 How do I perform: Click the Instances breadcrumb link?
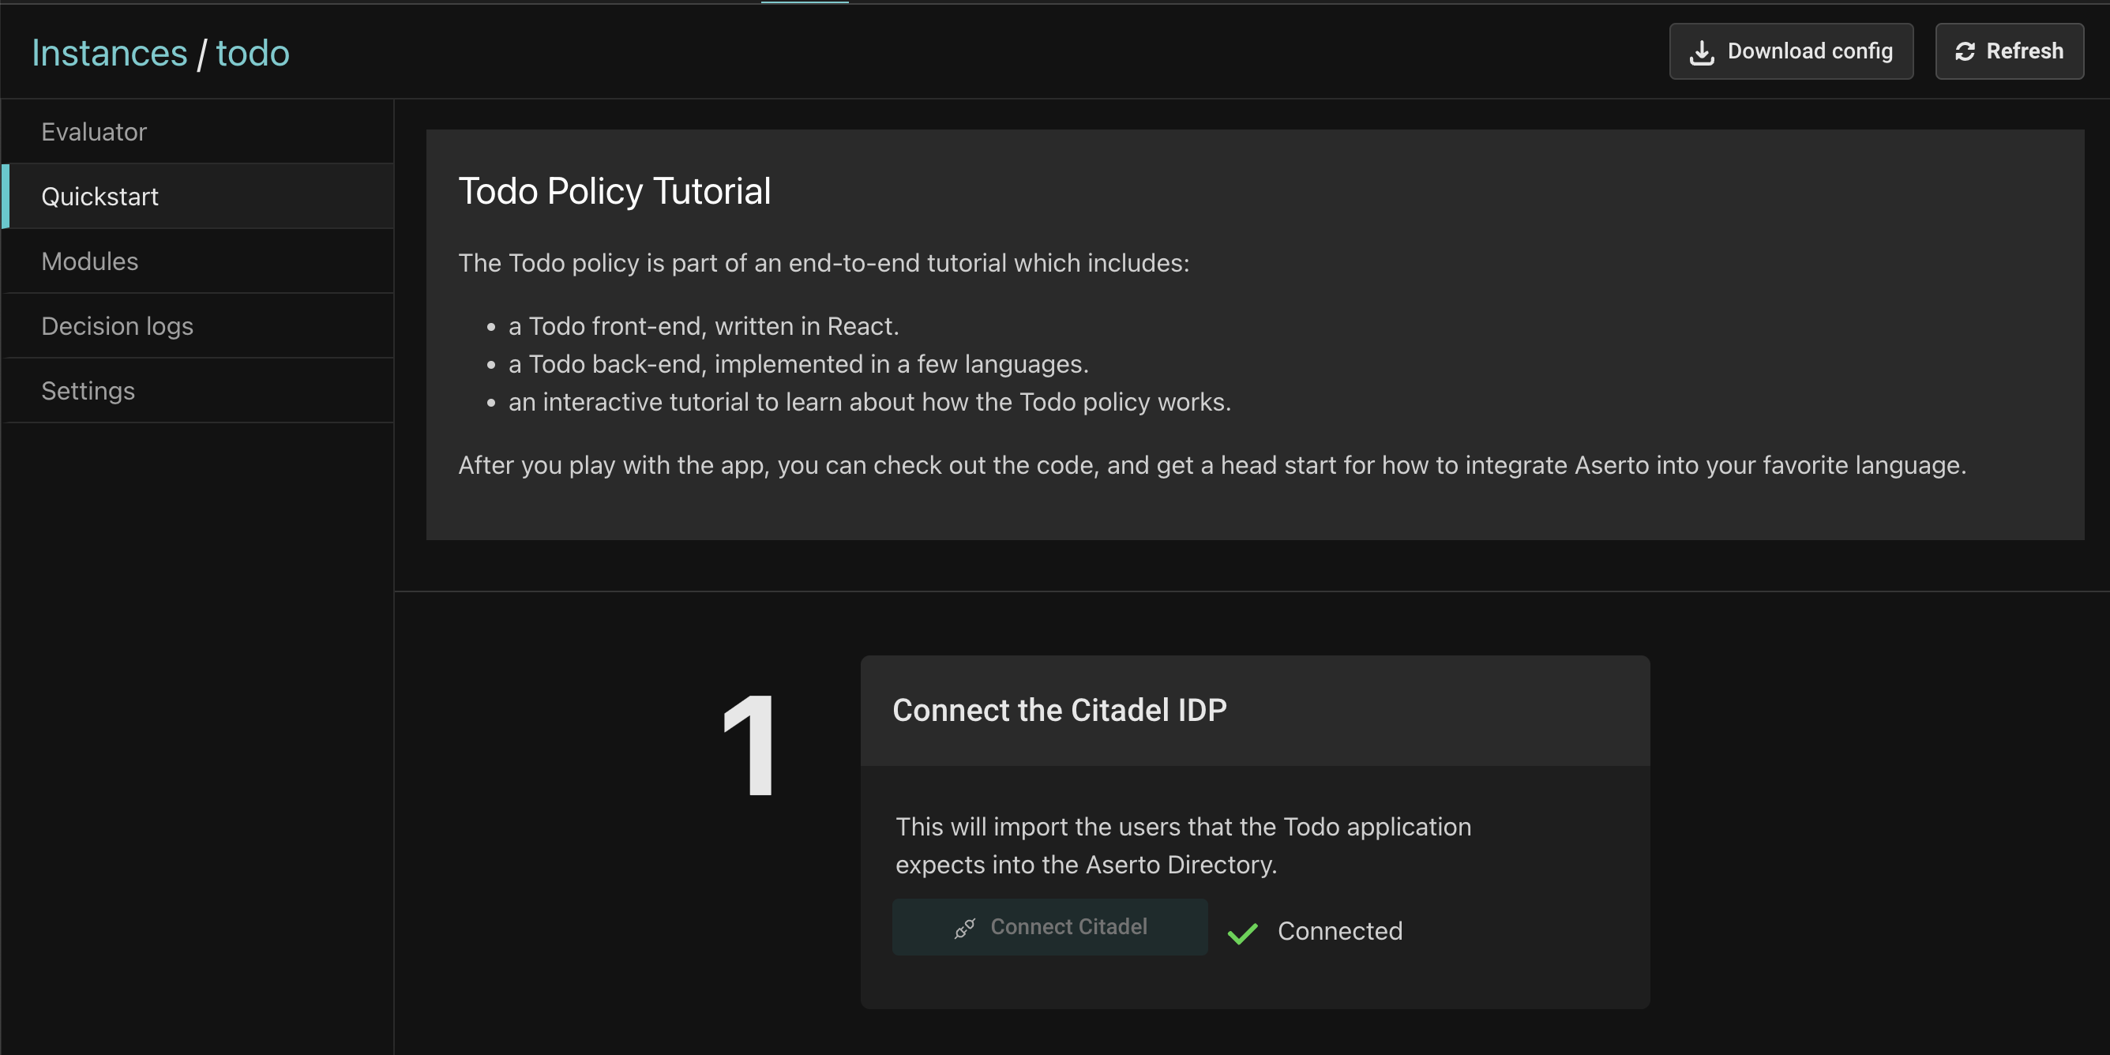(110, 53)
